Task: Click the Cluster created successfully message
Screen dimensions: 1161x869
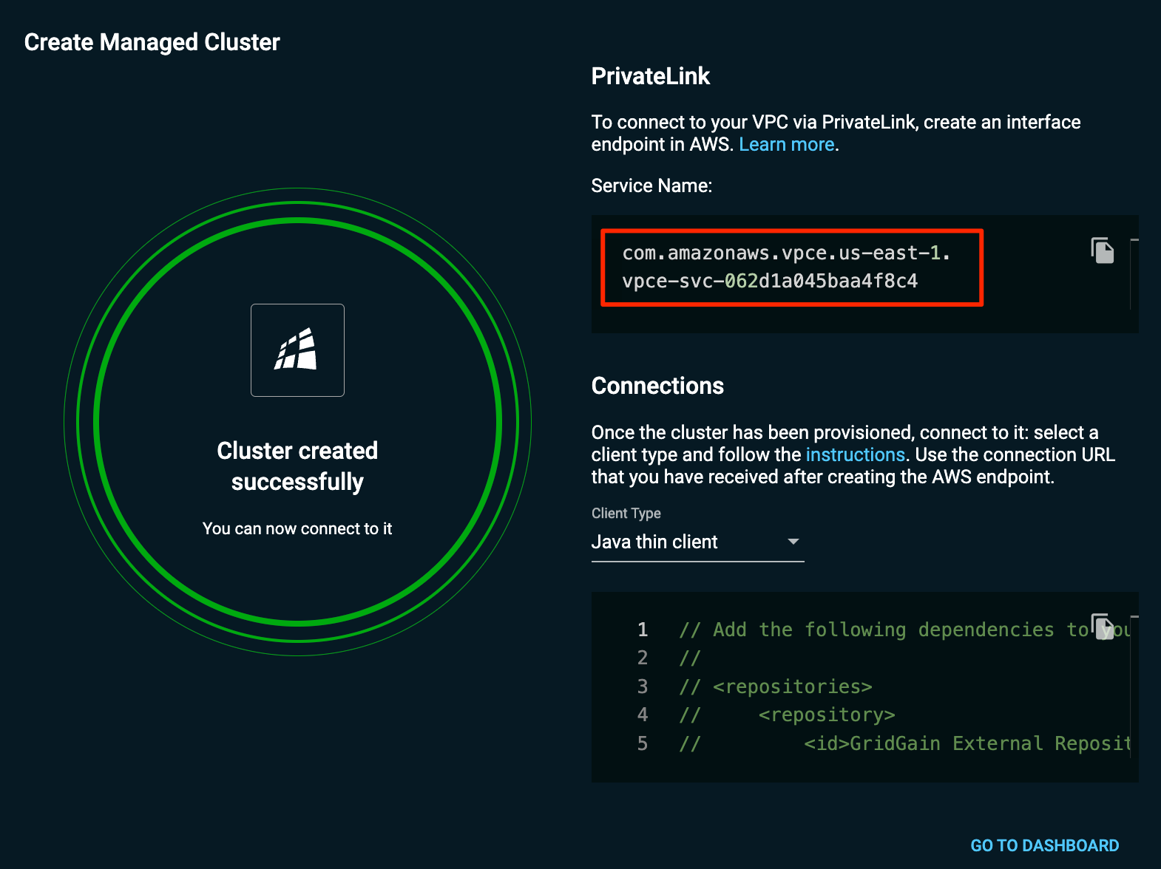Action: click(x=297, y=466)
